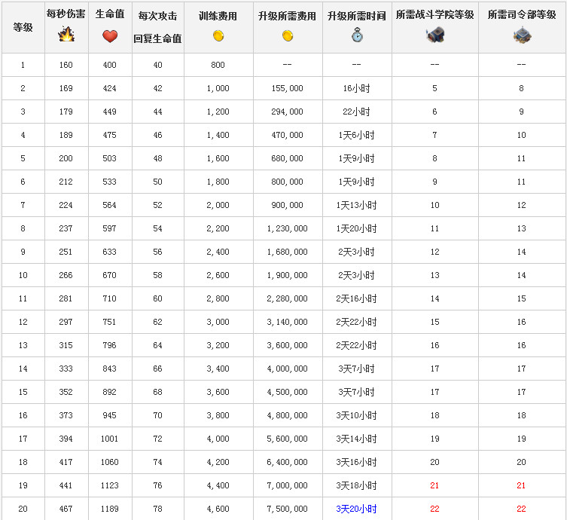Image resolution: width=567 pixels, height=520 pixels.
Task: Click the 1123 health value cell
Action: (x=110, y=485)
